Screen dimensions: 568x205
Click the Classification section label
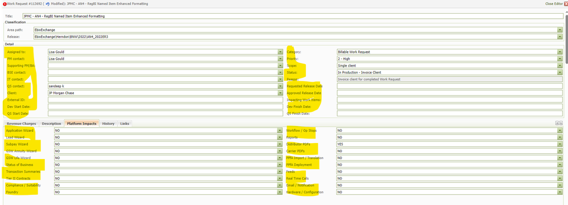15,22
